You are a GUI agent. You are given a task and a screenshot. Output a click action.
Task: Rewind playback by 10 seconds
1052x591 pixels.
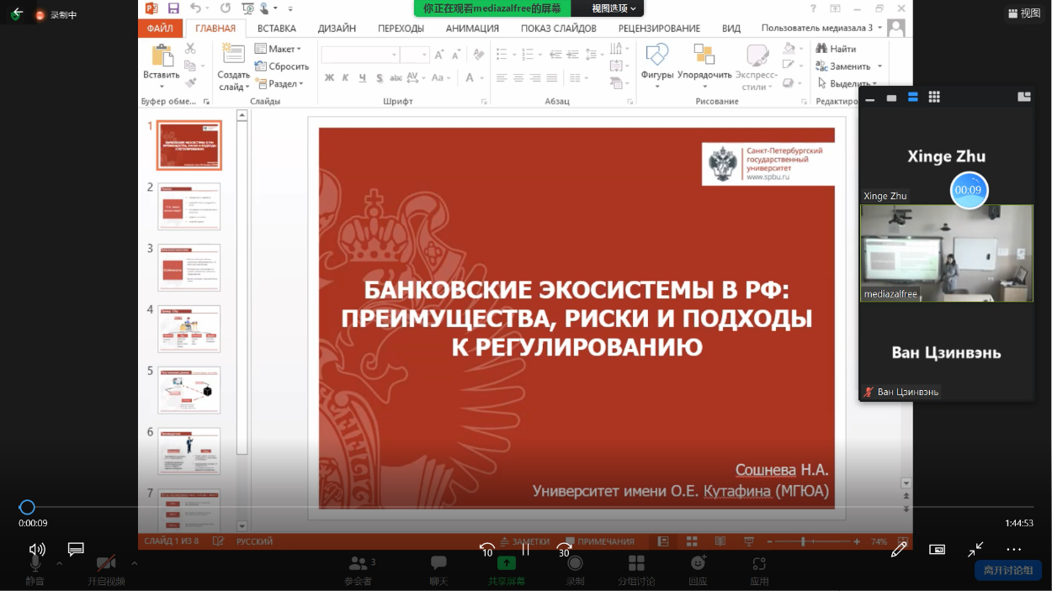click(486, 550)
